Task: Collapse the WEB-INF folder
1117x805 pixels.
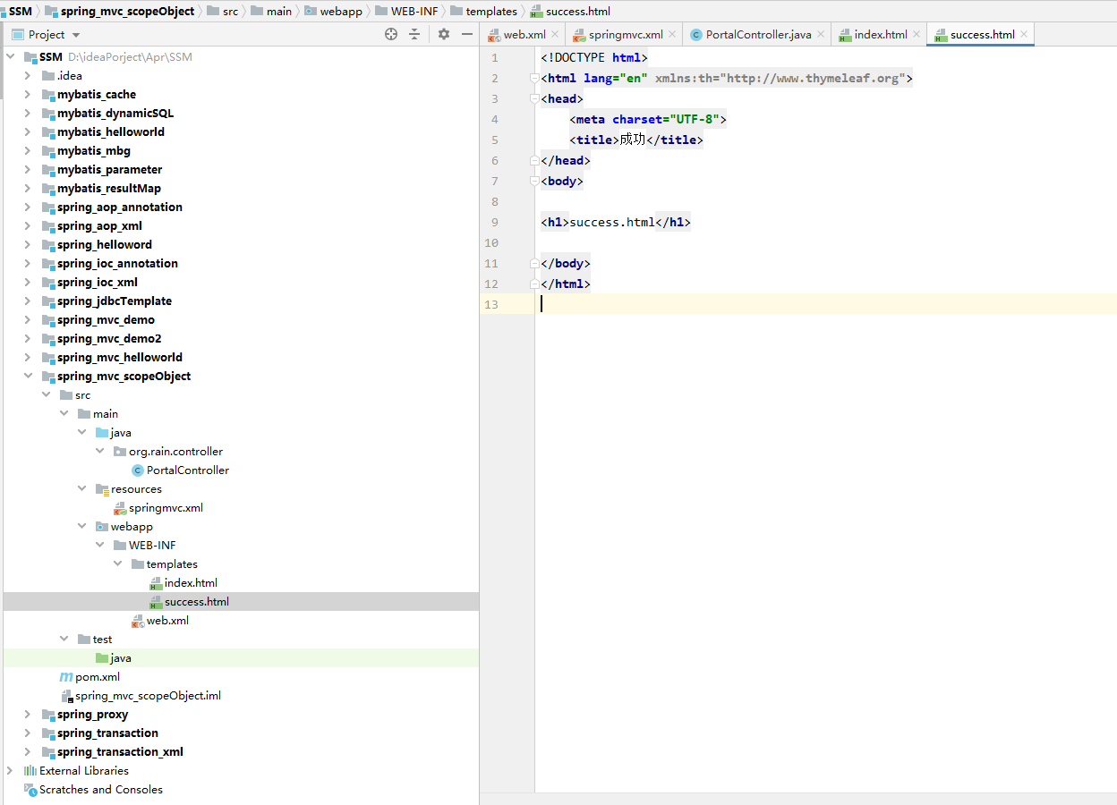Action: (x=99, y=546)
